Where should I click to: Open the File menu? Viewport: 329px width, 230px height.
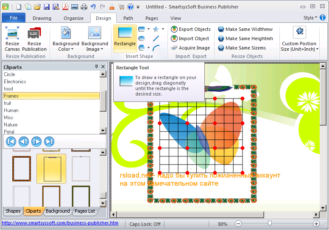[14, 18]
